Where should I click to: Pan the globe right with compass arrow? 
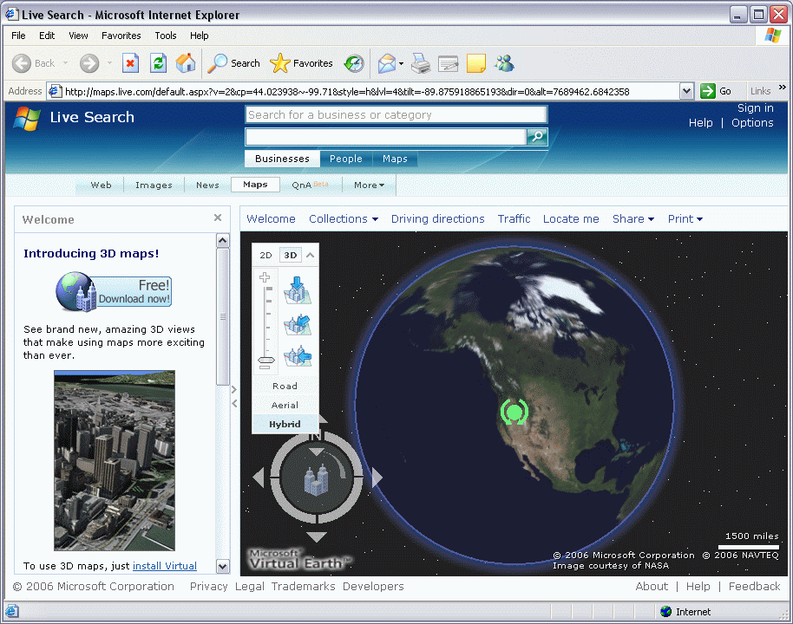coord(377,478)
